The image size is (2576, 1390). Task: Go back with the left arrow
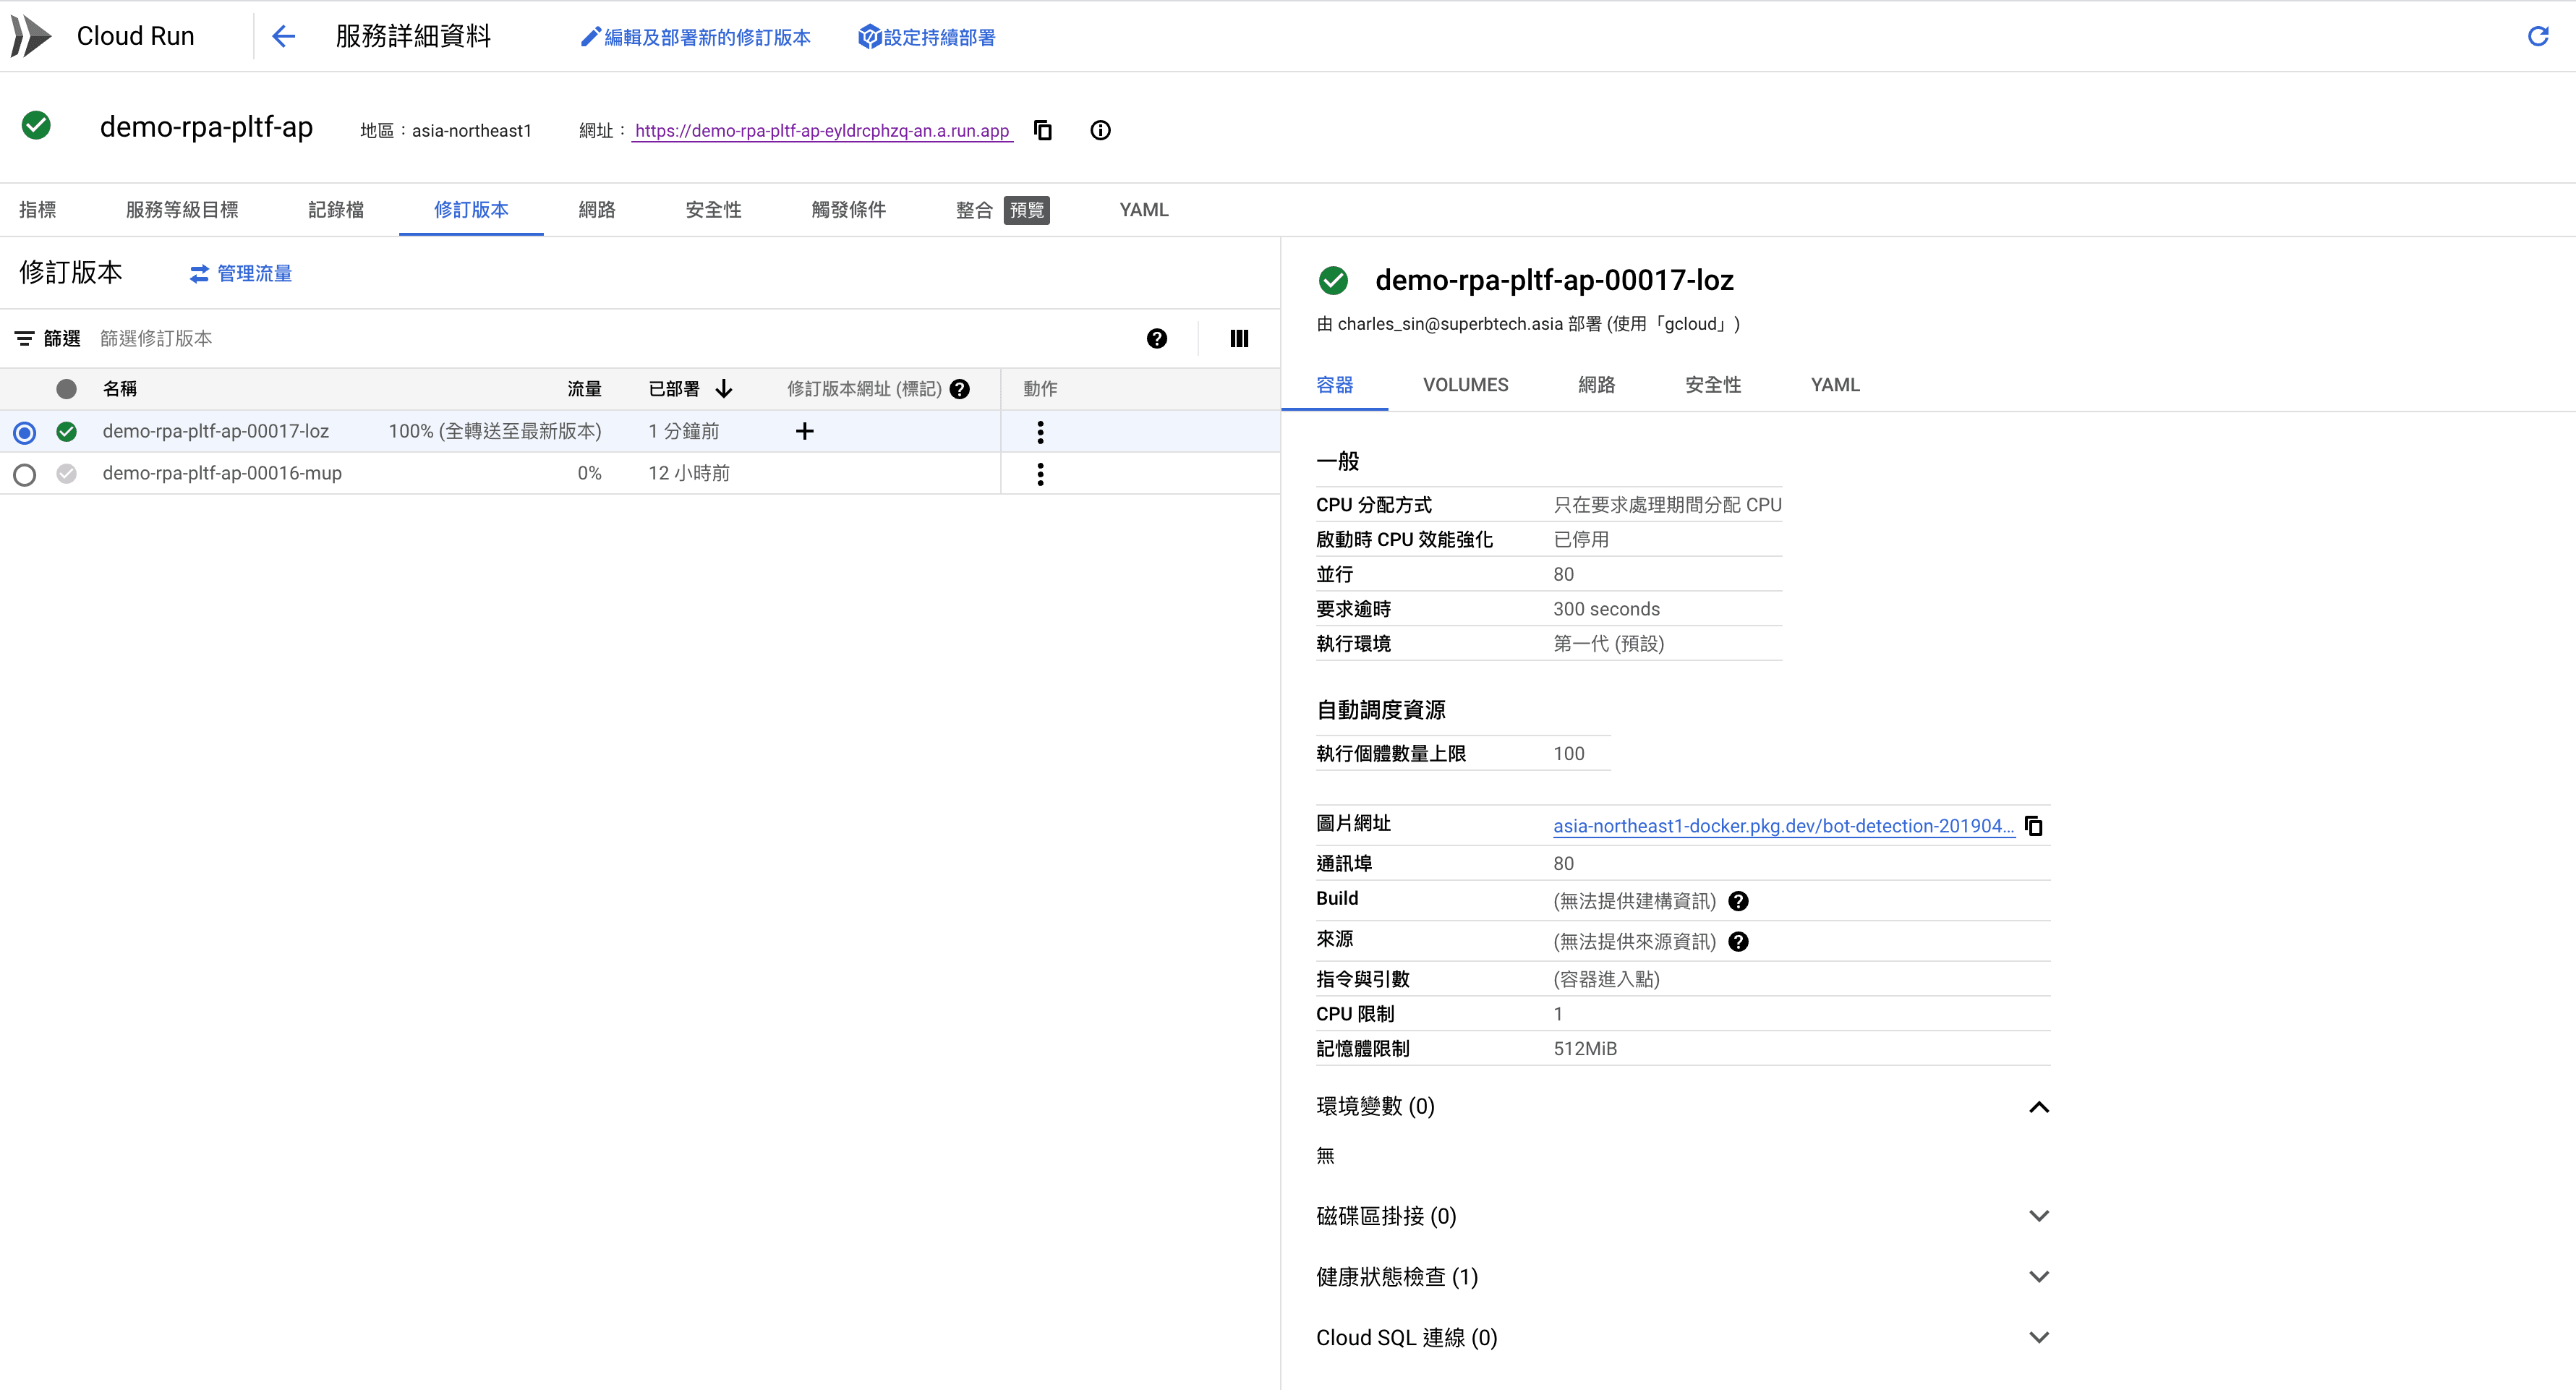(x=284, y=37)
